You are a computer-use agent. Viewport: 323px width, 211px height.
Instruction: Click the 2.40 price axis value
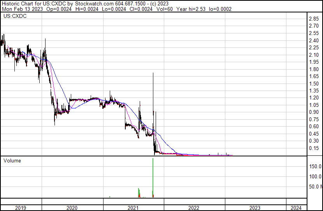(x=314, y=40)
